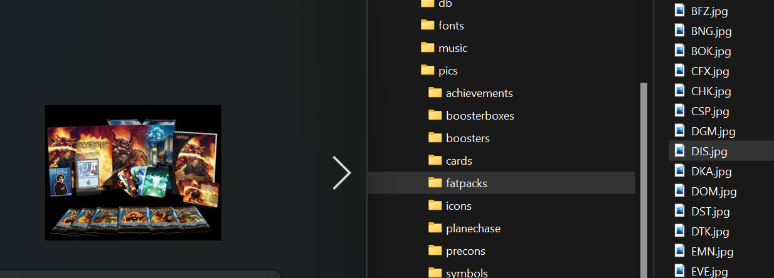This screenshot has height=278, width=774.
Task: Click the BFZ.jpg file icon
Action: (x=679, y=10)
